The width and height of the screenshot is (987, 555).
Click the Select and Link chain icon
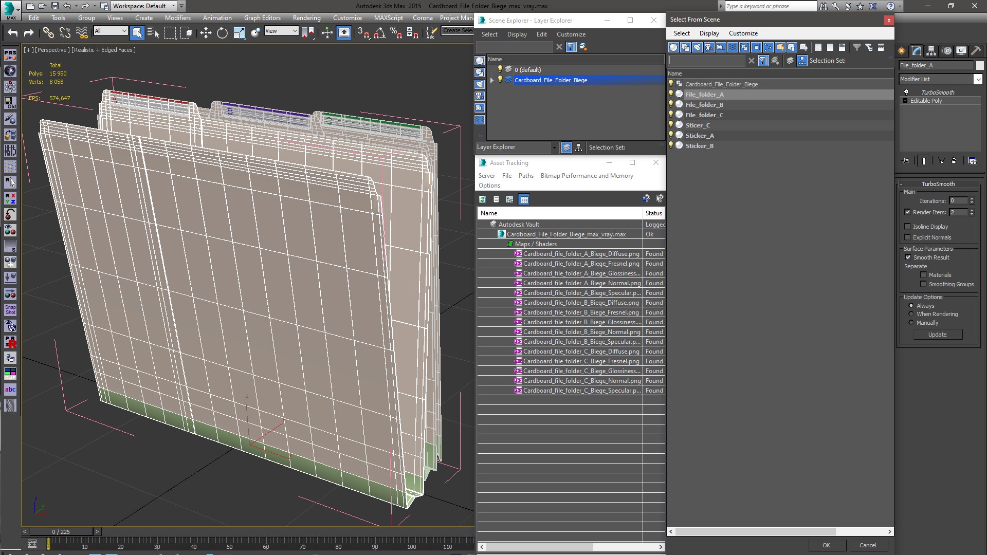48,33
